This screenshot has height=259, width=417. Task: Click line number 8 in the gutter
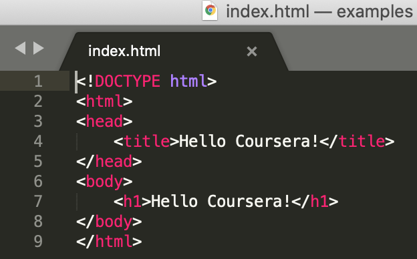(38, 221)
